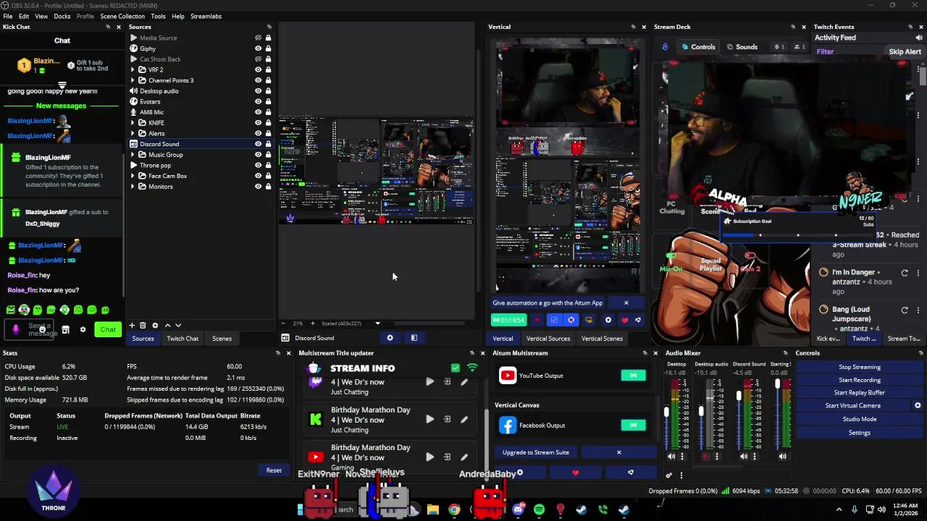Open the File menu
927x521 pixels.
[7, 16]
